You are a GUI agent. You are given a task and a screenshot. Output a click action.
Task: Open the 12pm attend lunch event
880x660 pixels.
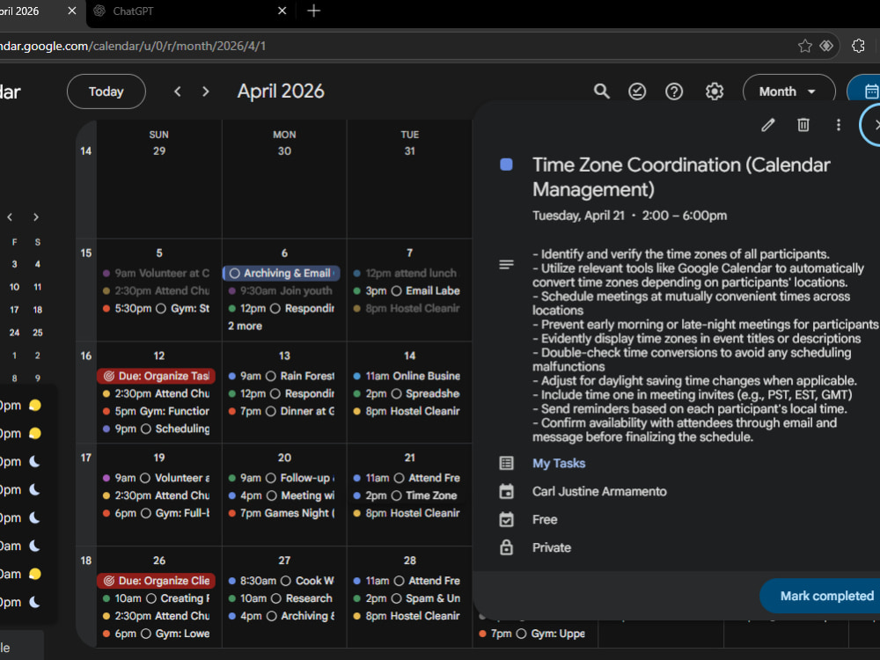pos(407,274)
